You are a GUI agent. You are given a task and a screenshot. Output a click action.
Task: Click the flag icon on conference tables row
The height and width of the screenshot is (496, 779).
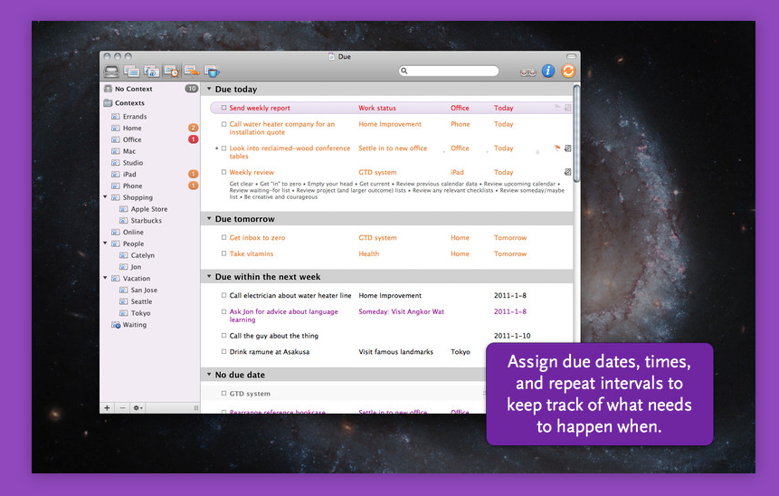(557, 148)
